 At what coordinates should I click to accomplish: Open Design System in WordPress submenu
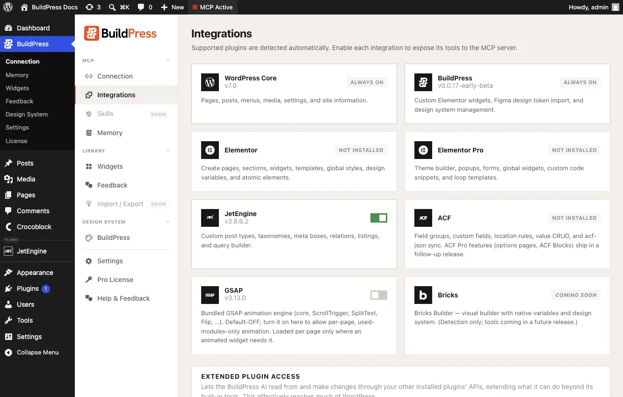(x=27, y=114)
